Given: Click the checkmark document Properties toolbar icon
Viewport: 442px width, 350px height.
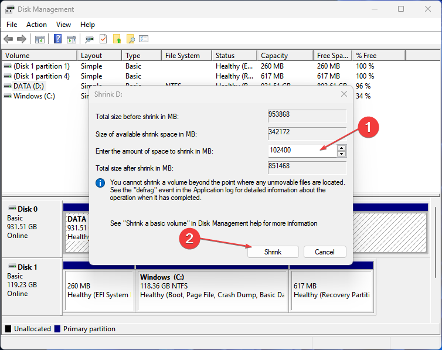Looking at the screenshot, I should coord(103,39).
